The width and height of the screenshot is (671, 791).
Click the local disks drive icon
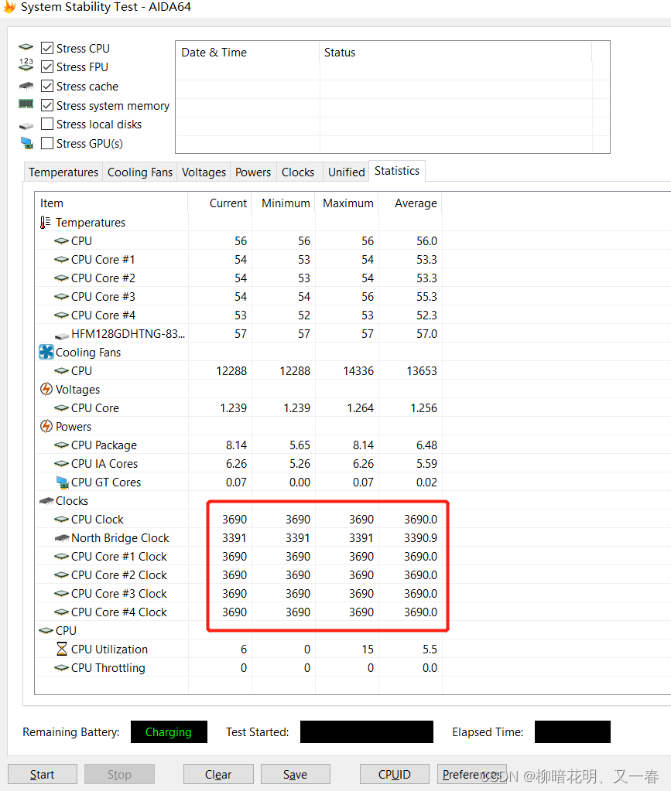click(x=26, y=125)
